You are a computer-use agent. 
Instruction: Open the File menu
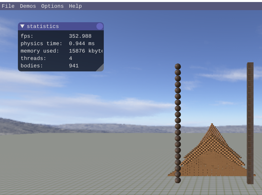8,6
